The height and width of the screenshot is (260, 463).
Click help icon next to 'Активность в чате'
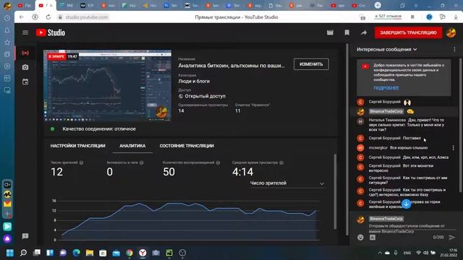click(142, 162)
